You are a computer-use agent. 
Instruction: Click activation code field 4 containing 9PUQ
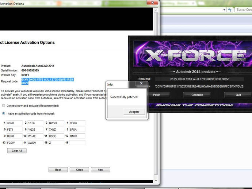77,123
